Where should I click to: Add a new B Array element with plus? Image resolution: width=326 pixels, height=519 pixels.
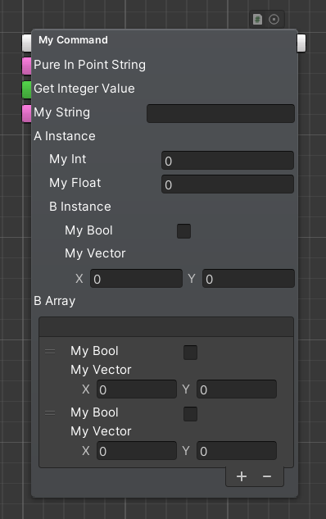(242, 476)
